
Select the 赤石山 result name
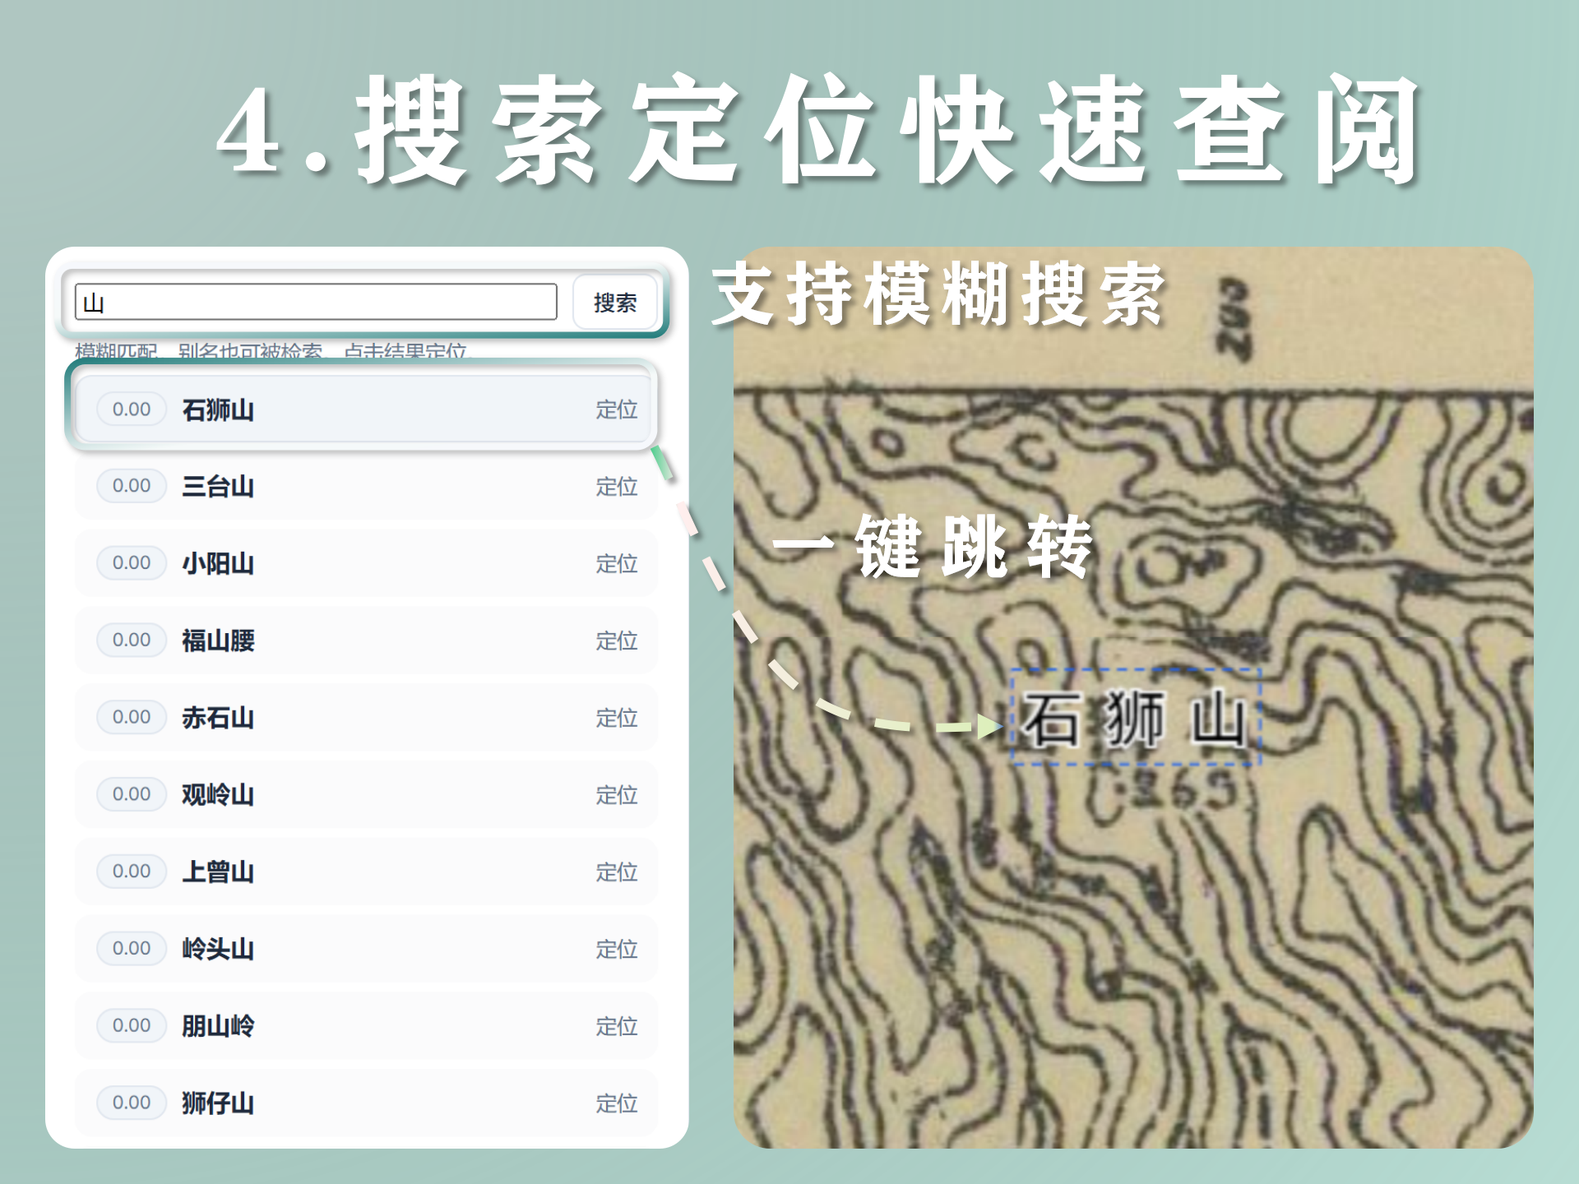[218, 718]
